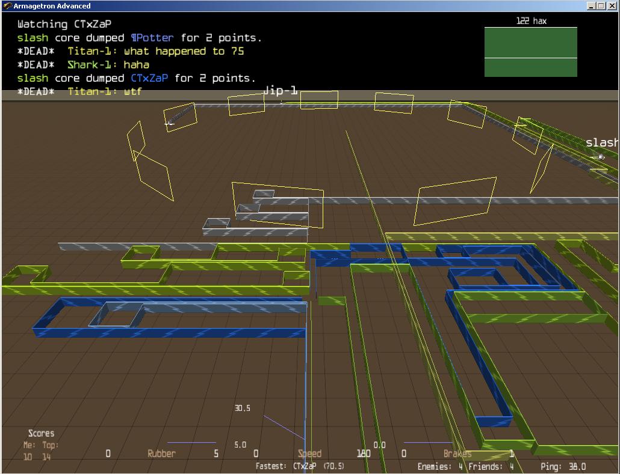Click the "Friends: 4" counter
Image resolution: width=620 pixels, height=474 pixels.
pos(491,467)
